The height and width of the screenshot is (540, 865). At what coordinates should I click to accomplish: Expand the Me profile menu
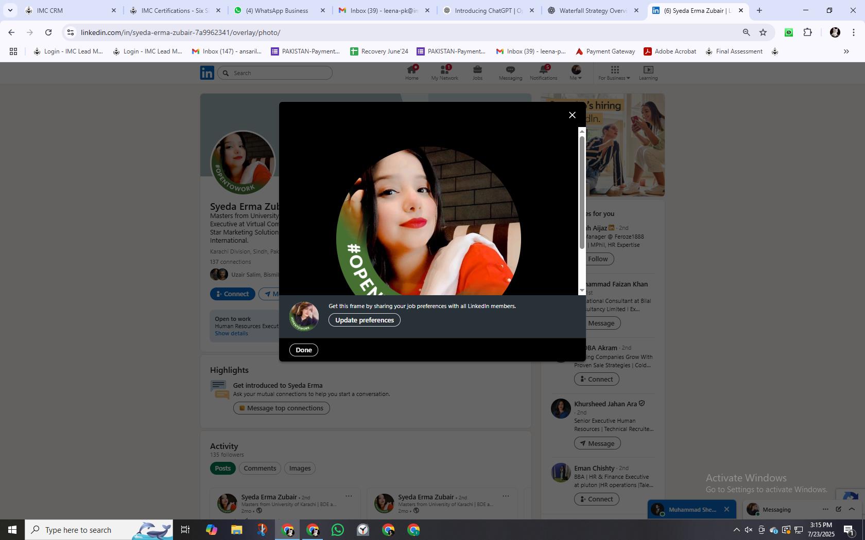pyautogui.click(x=576, y=73)
